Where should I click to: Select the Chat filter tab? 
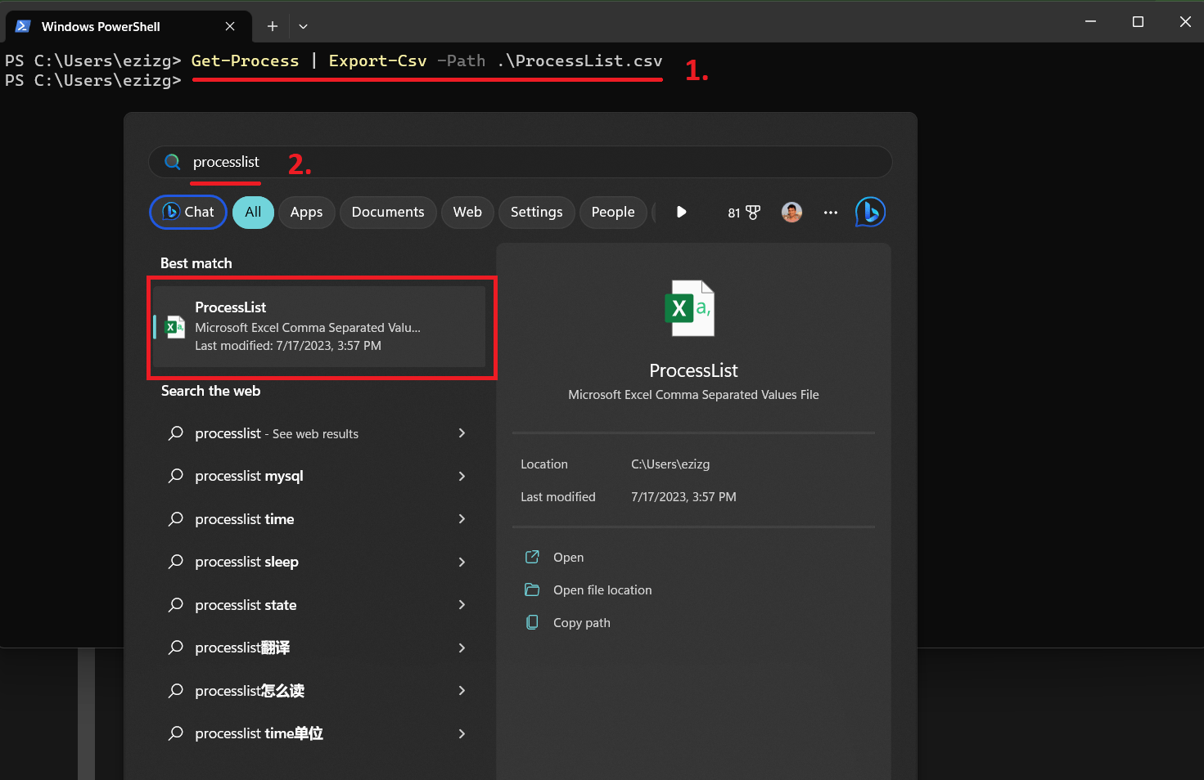coord(188,212)
